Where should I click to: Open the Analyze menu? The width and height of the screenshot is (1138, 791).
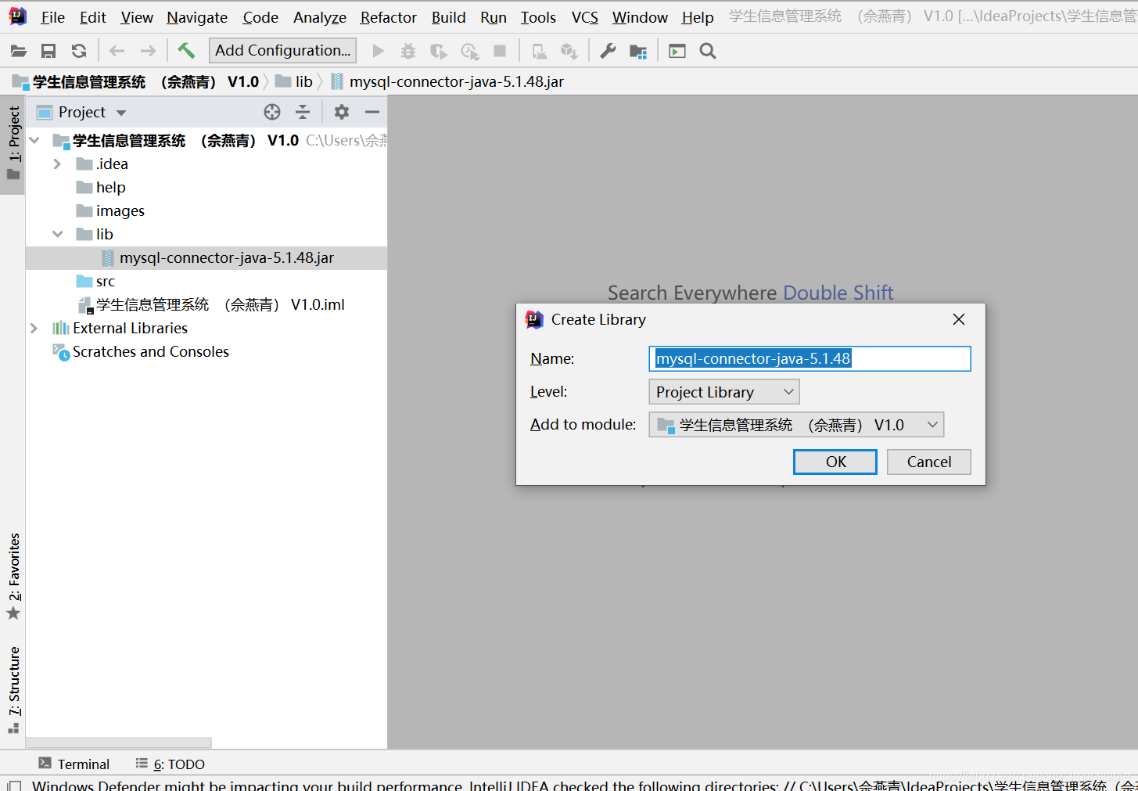pyautogui.click(x=320, y=17)
